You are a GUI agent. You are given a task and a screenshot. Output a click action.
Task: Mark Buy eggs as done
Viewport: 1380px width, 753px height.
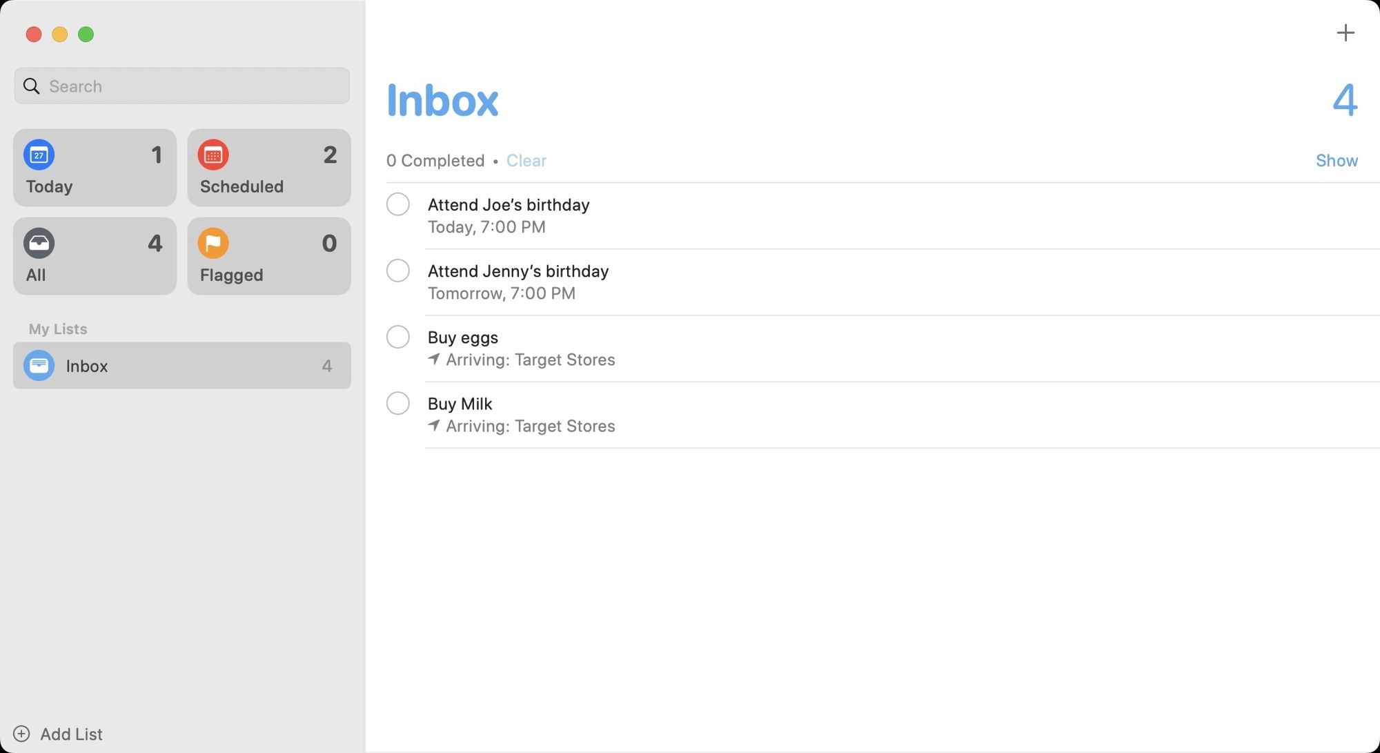click(398, 337)
